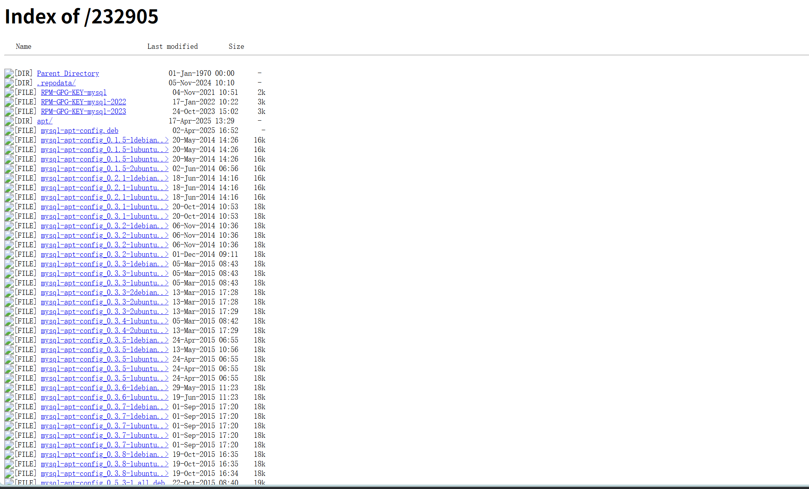Open mysql-apt-config_0.3.4-1ubuntu link
The image size is (809, 489).
(x=105, y=321)
